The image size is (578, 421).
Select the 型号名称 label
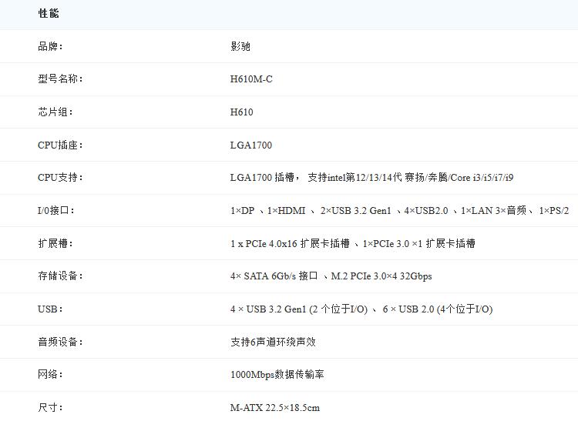(60, 79)
